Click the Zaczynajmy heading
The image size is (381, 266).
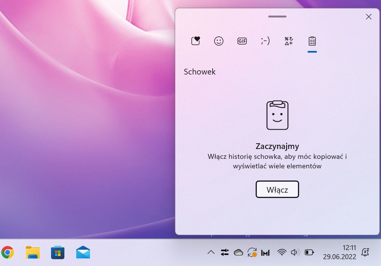point(277,146)
